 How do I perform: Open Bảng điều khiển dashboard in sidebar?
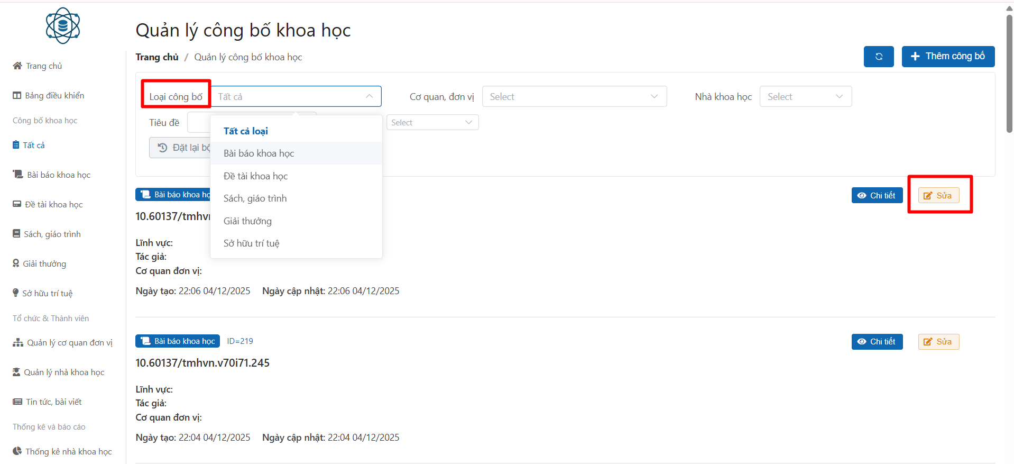(49, 96)
